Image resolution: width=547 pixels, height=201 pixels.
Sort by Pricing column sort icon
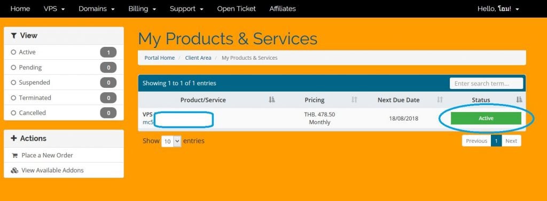pos(354,100)
